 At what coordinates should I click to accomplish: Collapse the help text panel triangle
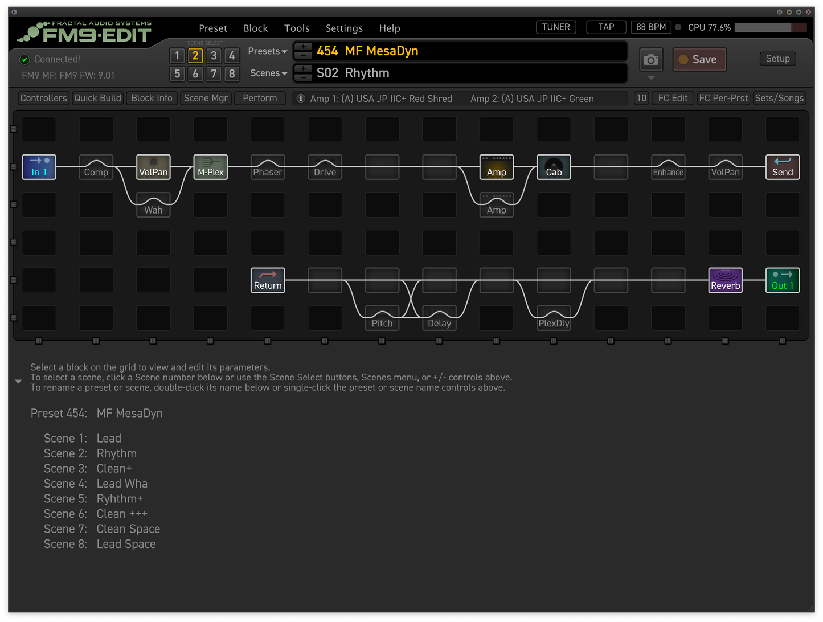(x=18, y=382)
